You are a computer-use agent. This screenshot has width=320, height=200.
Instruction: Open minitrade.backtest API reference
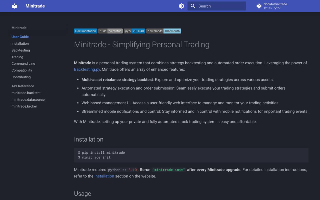(x=26, y=93)
